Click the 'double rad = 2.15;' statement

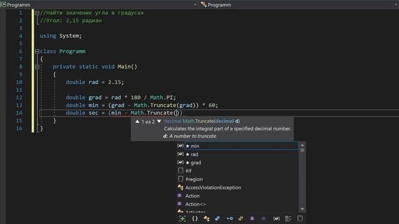(x=95, y=82)
